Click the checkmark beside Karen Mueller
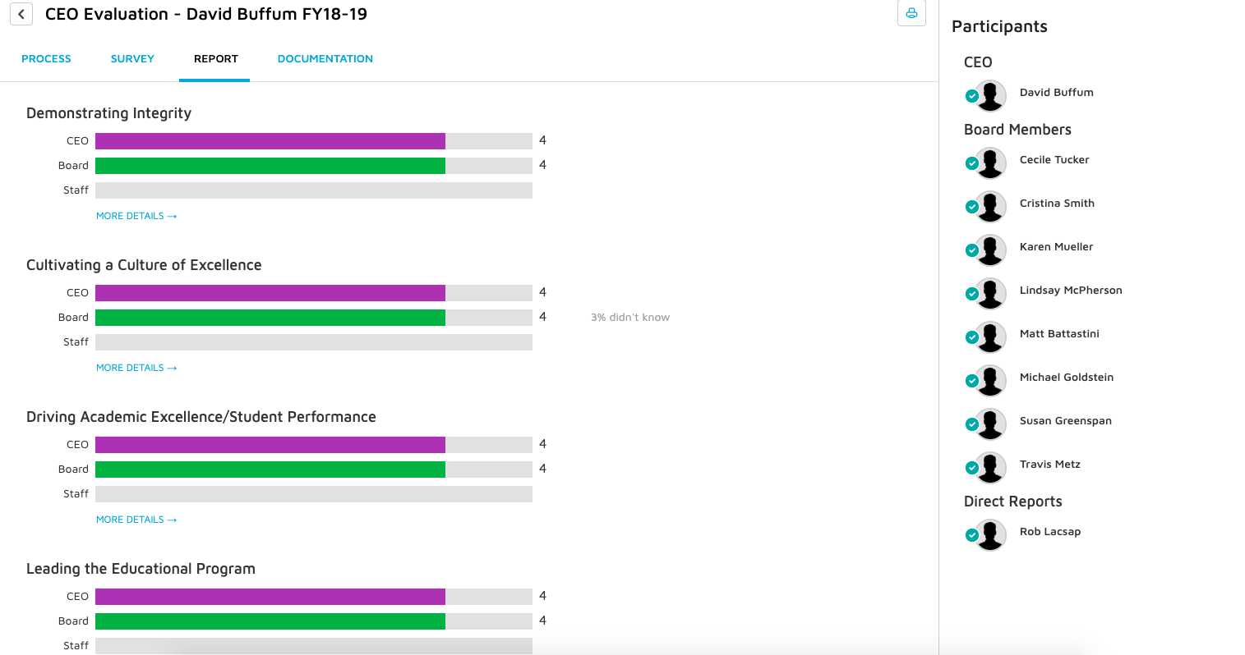 tap(972, 250)
